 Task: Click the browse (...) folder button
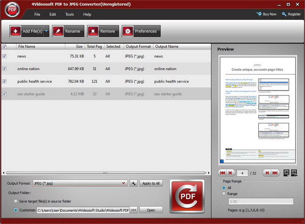pyautogui.click(x=133, y=210)
